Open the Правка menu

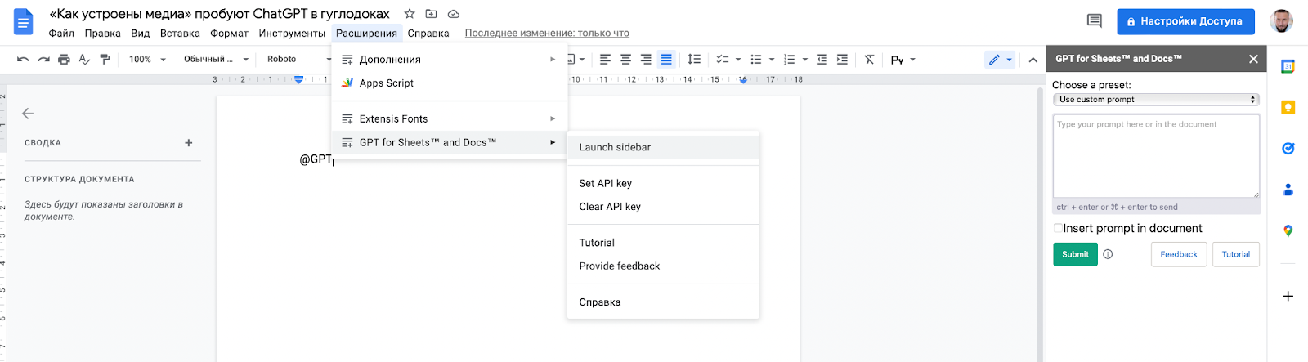pyautogui.click(x=103, y=34)
